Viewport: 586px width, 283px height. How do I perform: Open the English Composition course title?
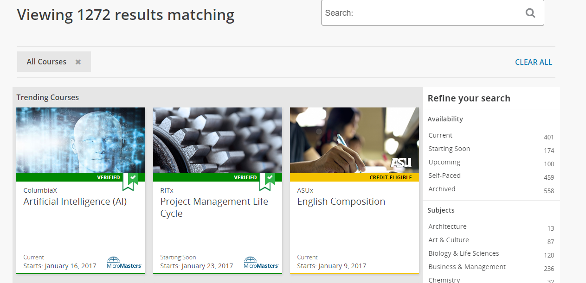pyautogui.click(x=341, y=201)
